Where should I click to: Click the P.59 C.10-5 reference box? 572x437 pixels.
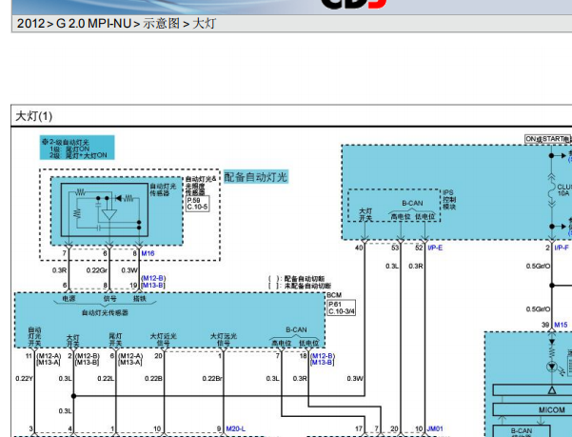pyautogui.click(x=197, y=204)
